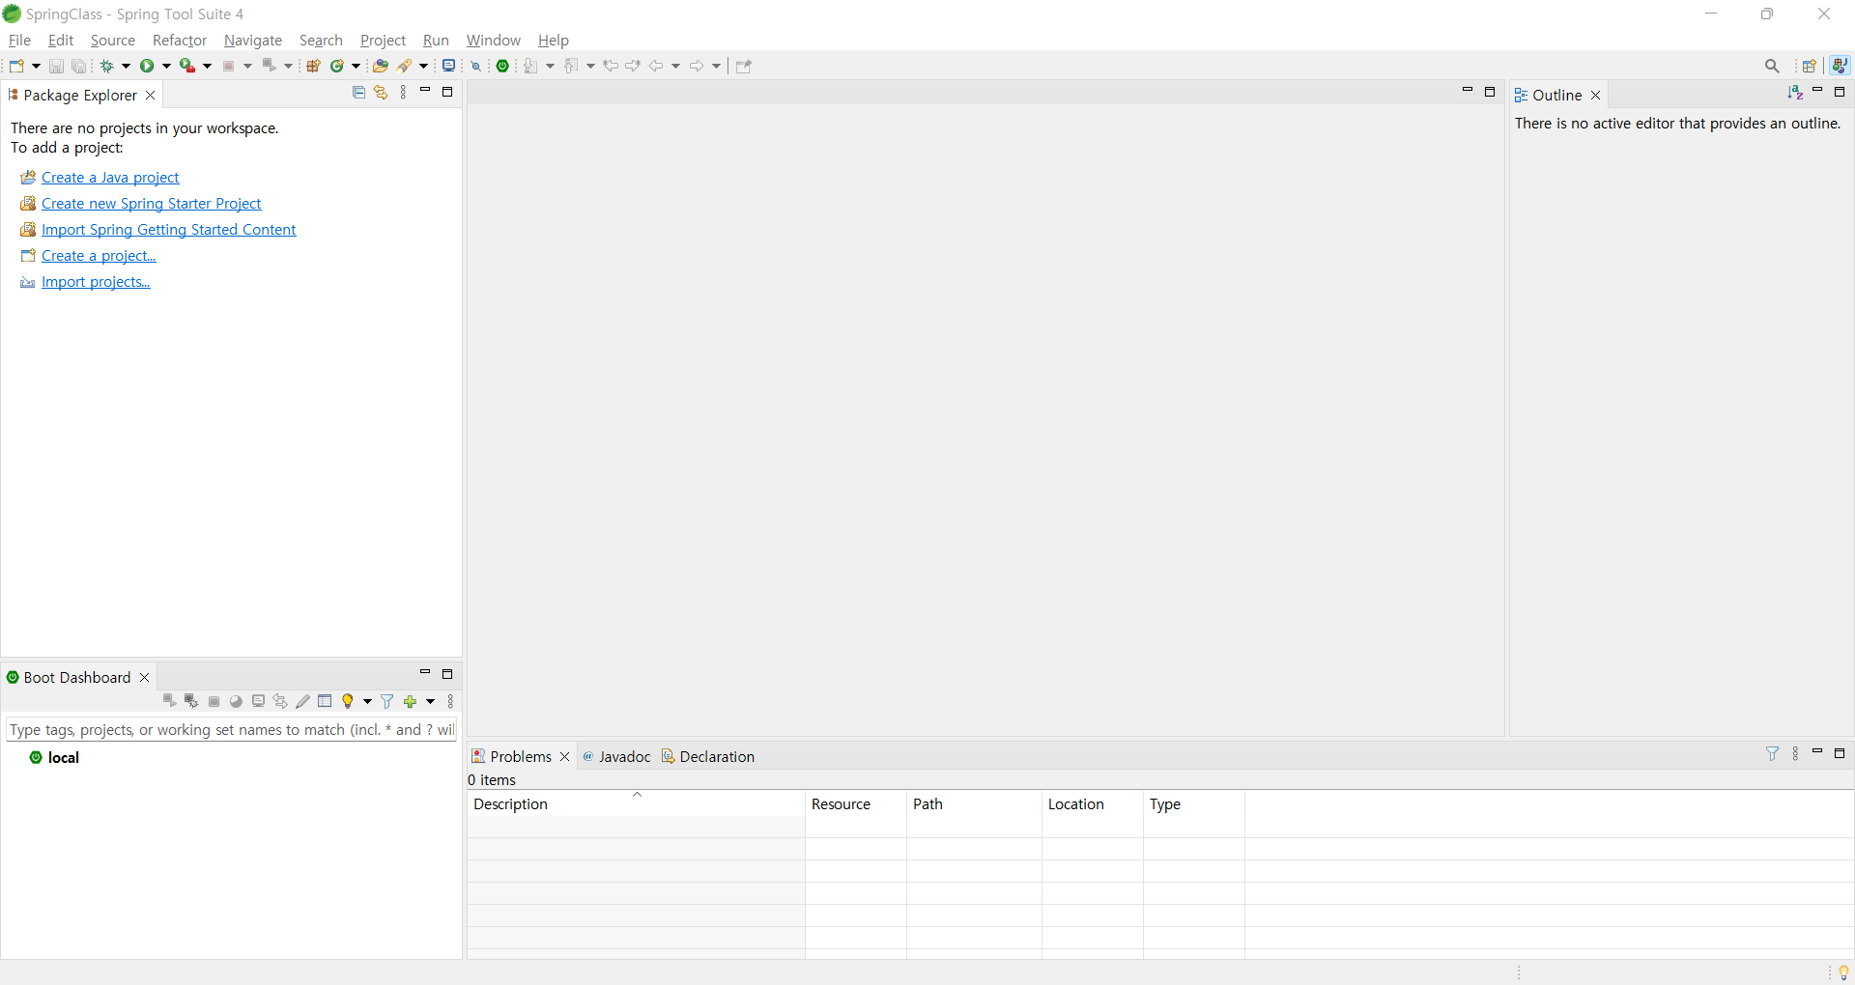Click Boot Dashboard properties view table icon
The image size is (1855, 985).
pyautogui.click(x=325, y=701)
